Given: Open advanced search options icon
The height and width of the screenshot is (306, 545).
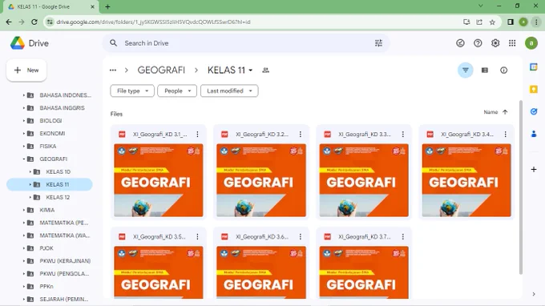Looking at the screenshot, I should point(378,43).
